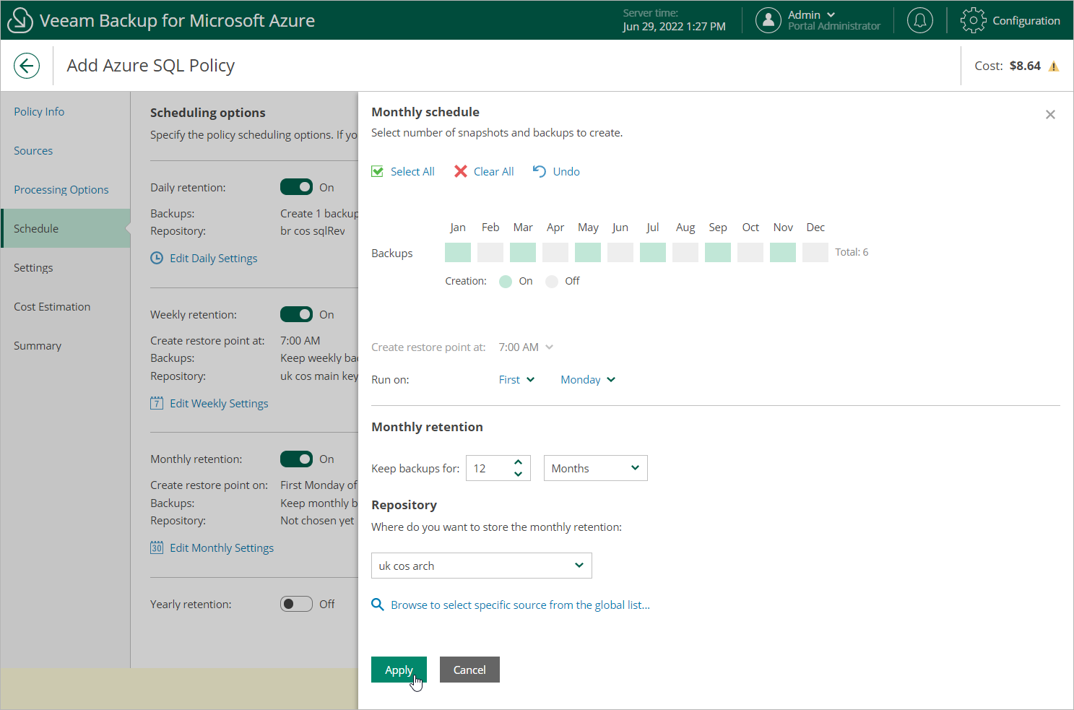This screenshot has width=1074, height=710.
Task: Click the Configuration label
Action: click(1026, 20)
